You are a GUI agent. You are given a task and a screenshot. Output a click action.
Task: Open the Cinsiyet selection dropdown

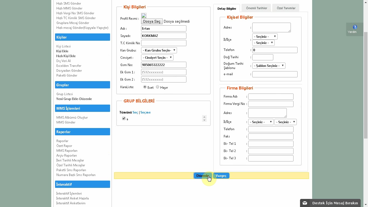pyautogui.click(x=157, y=57)
